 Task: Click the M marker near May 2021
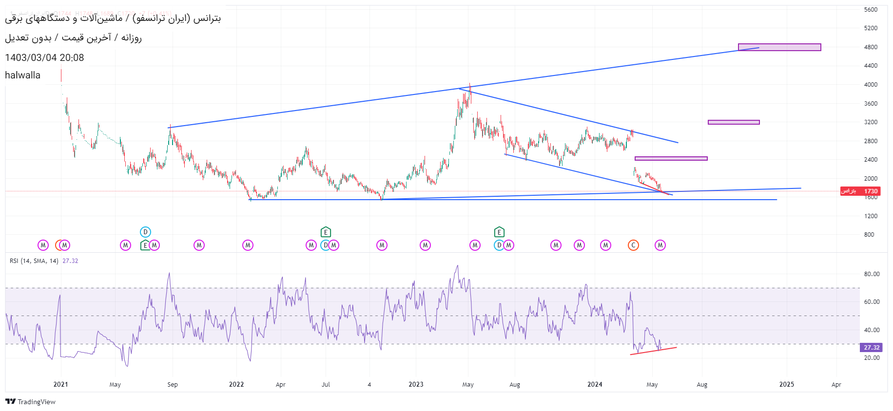126,245
